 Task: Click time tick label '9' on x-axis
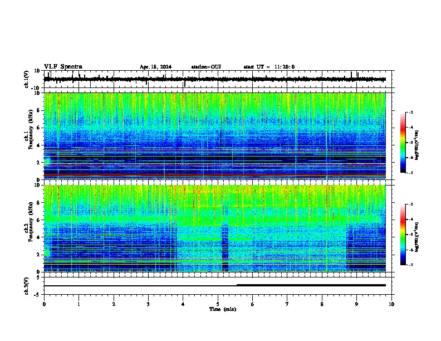click(356, 304)
